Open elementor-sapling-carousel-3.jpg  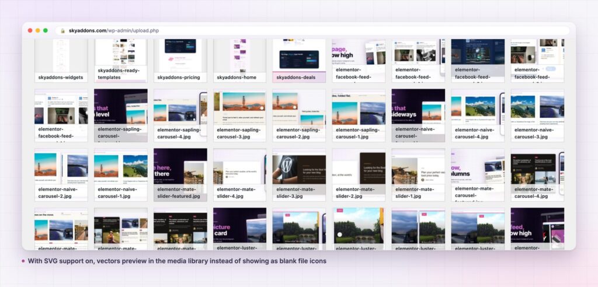click(240, 116)
